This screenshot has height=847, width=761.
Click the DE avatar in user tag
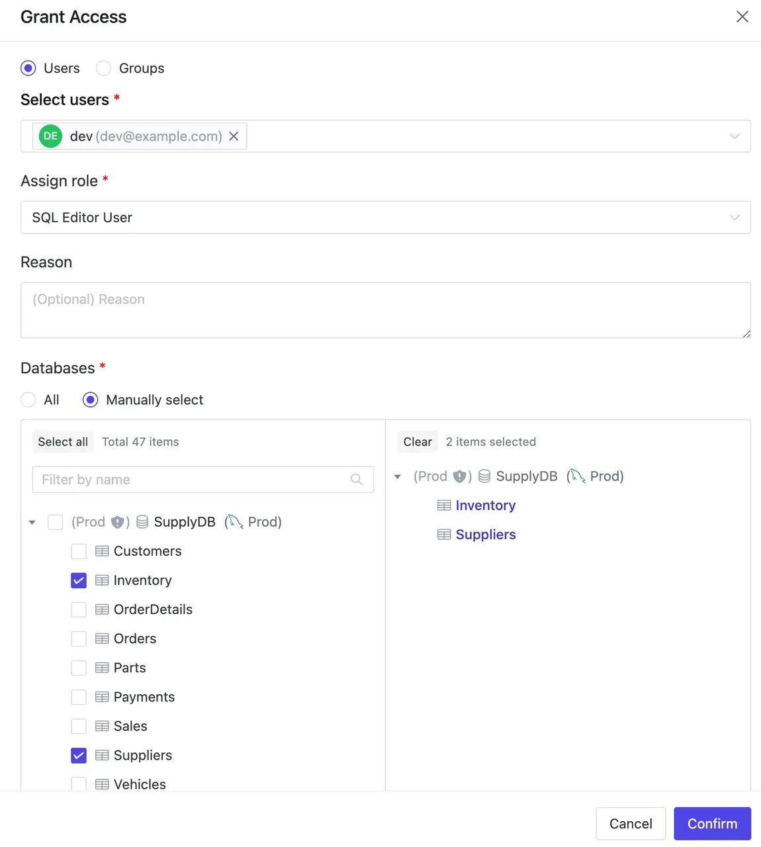(50, 136)
